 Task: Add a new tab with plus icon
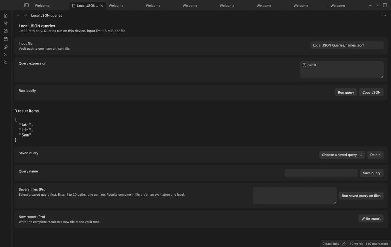(370, 5)
